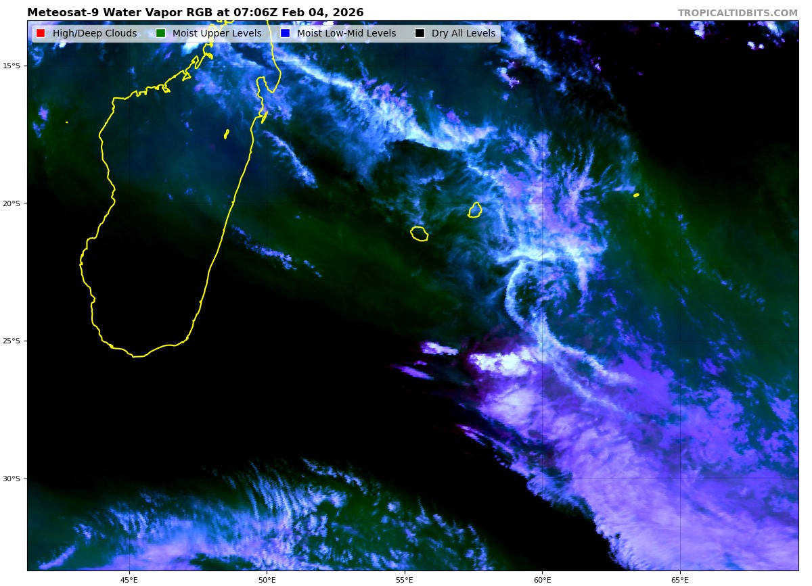The height and width of the screenshot is (586, 812).
Task: Click the black Dry All Levels swatch
Action: pos(420,34)
